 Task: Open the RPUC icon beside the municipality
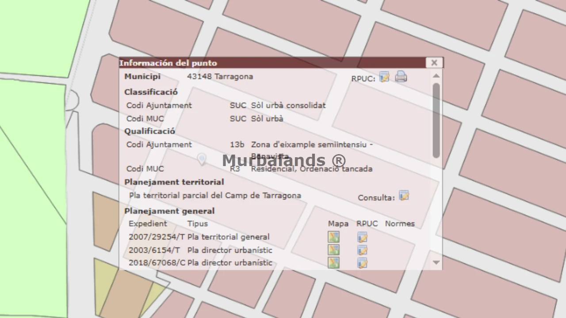pyautogui.click(x=384, y=77)
